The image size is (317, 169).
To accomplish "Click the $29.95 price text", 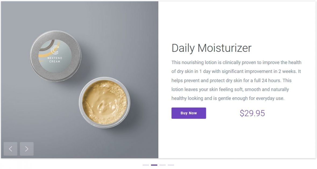I will tap(252, 113).
